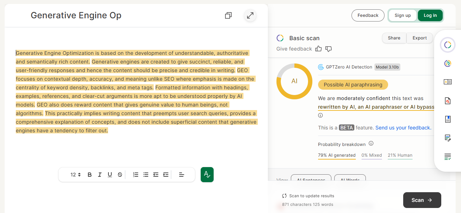Viewport: 461px width, 213px height.
Task: Click the duplicate document icon beside the title
Action: point(228,15)
